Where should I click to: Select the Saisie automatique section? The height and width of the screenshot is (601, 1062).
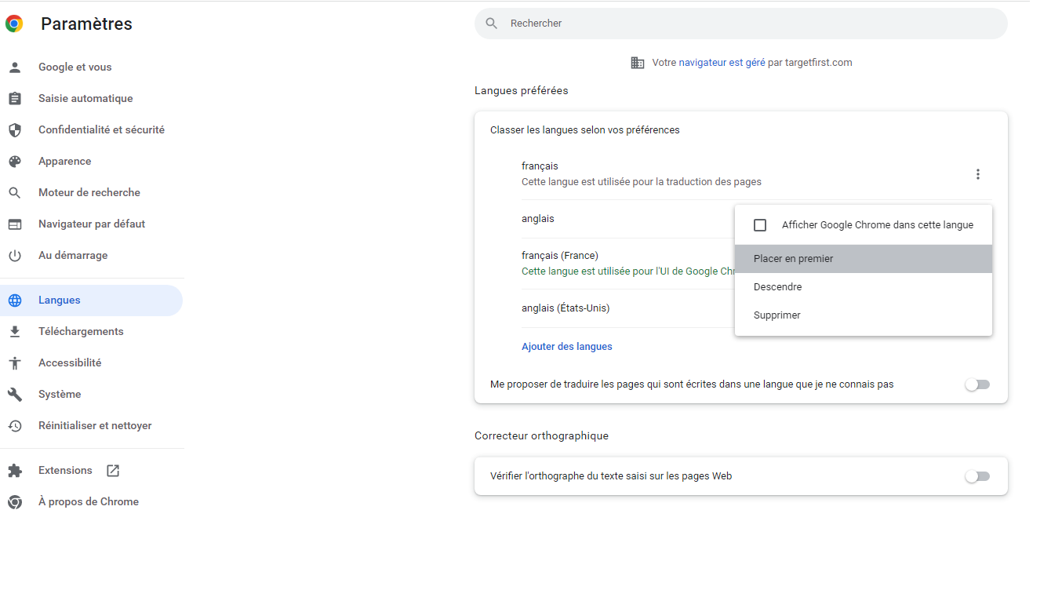pyautogui.click(x=85, y=98)
